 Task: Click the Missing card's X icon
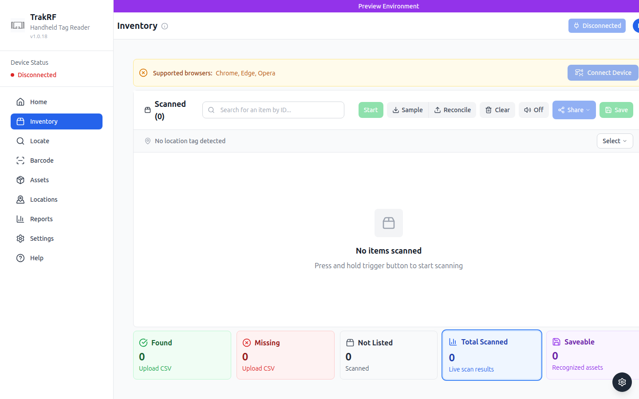pos(247,343)
